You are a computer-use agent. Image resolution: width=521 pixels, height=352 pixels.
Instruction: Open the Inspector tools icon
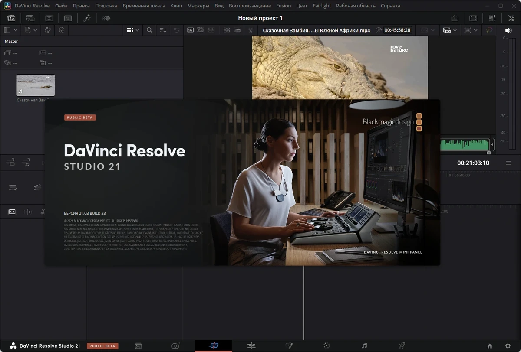511,18
